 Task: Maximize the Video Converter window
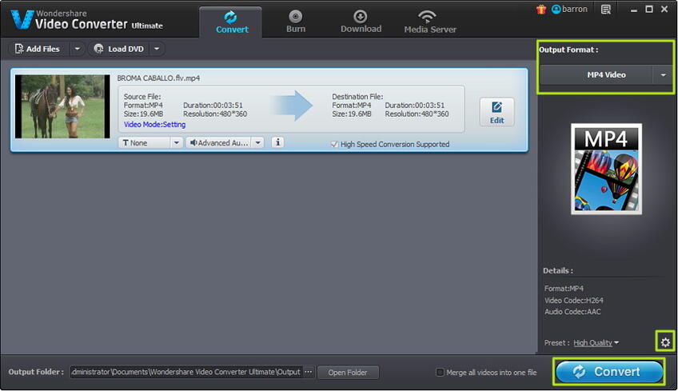pos(649,9)
